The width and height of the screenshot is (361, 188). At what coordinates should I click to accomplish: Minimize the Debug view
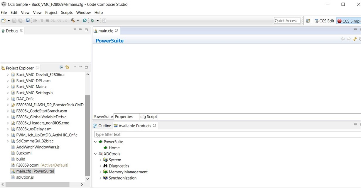click(x=80, y=30)
